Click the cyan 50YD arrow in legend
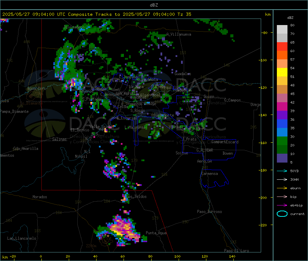 point(282,171)
